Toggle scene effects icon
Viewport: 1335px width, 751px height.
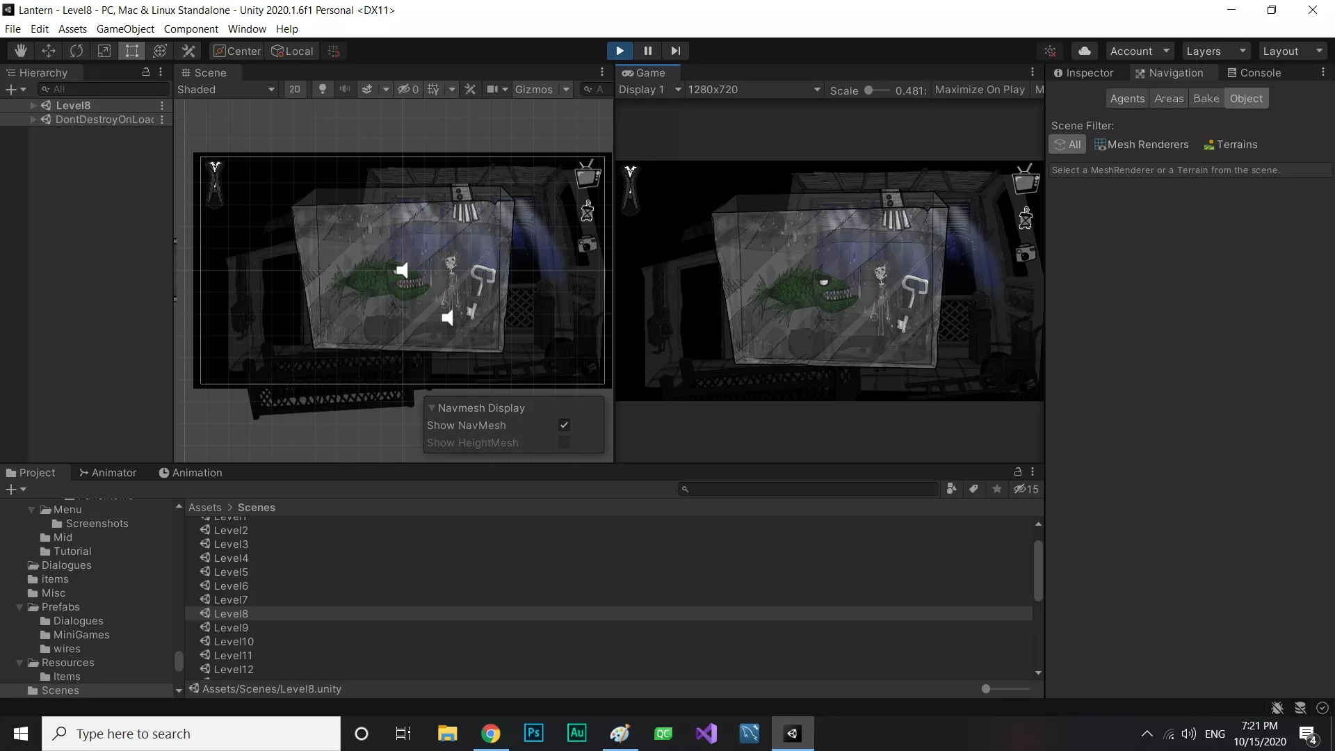367,89
